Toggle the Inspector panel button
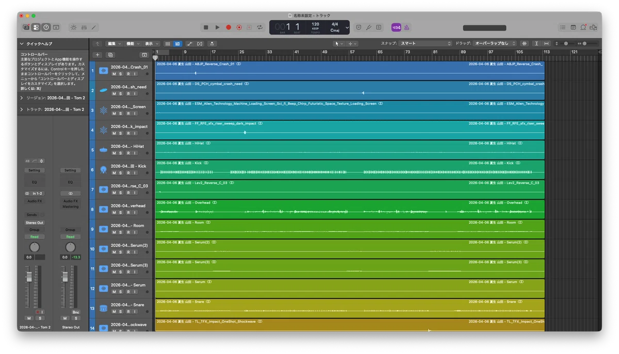 click(36, 27)
